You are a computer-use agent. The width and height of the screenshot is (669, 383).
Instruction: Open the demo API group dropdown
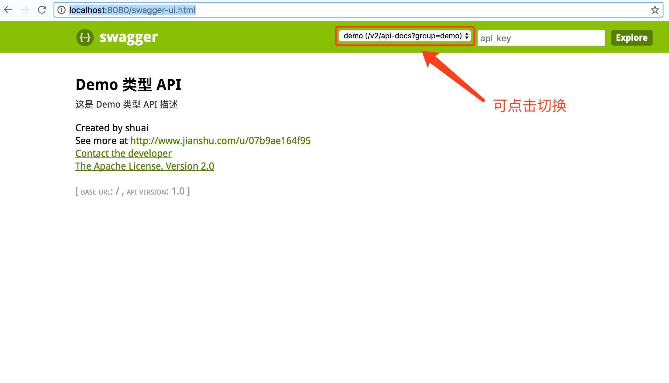405,36
